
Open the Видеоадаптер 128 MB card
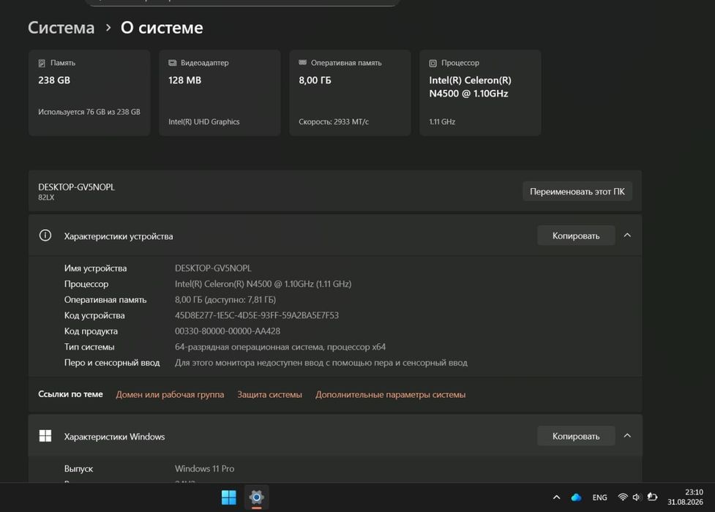tap(220, 93)
